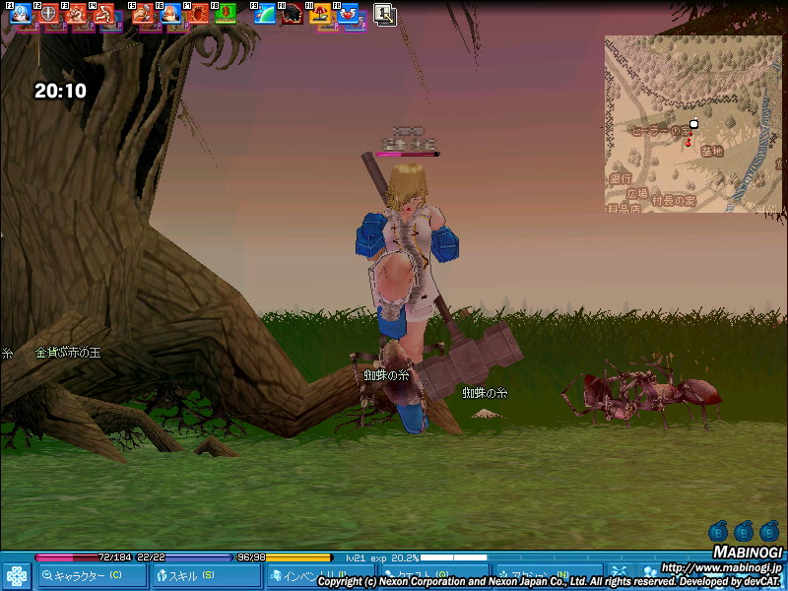The width and height of the screenshot is (788, 591).
Task: Click the crossed-tools icon in bottom bar
Action: point(620,573)
